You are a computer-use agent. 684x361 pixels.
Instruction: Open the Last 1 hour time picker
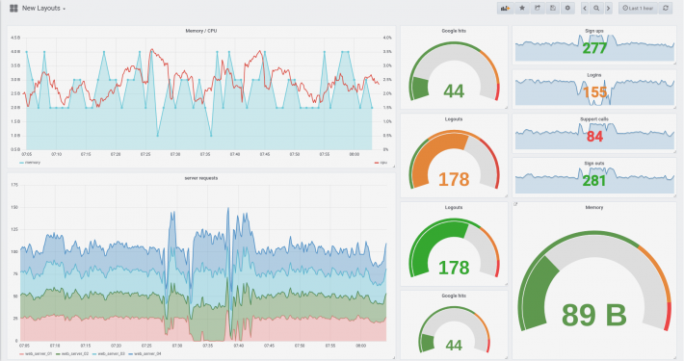click(x=638, y=9)
